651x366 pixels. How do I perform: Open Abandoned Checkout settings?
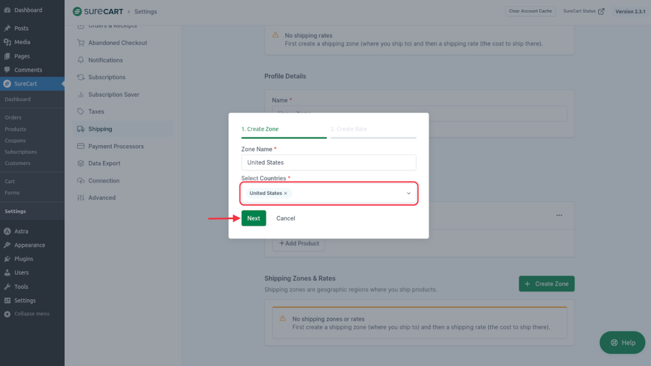[x=118, y=43]
